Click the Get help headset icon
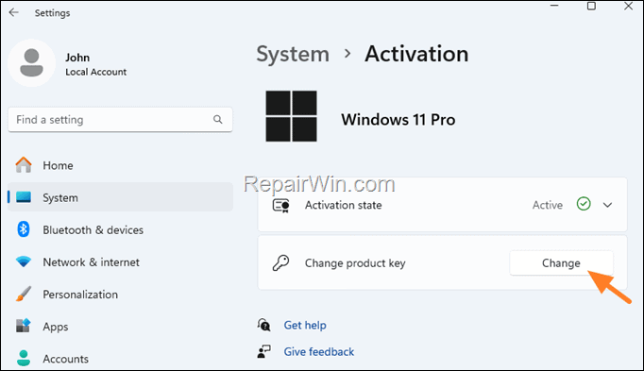644x371 pixels. (x=264, y=325)
